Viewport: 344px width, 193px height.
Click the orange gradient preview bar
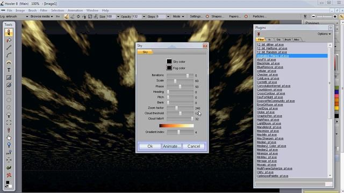pos(176,125)
